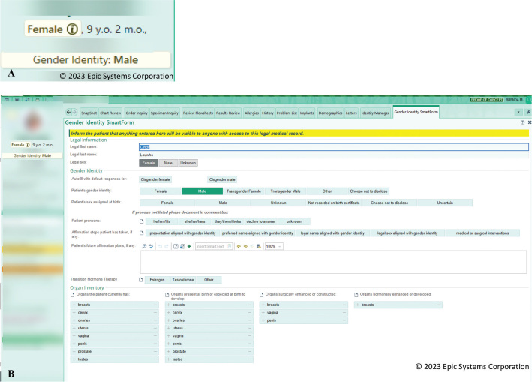Switch to the Identity Manager tab
532x382 pixels.
click(375, 113)
